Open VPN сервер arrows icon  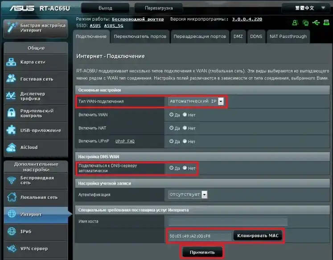click(x=12, y=248)
